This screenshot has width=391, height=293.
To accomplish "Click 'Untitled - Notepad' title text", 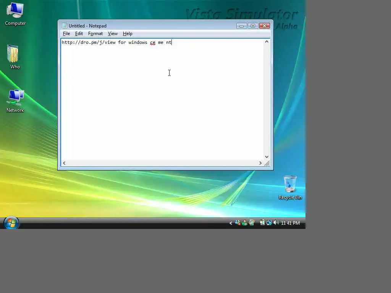I will (87, 26).
